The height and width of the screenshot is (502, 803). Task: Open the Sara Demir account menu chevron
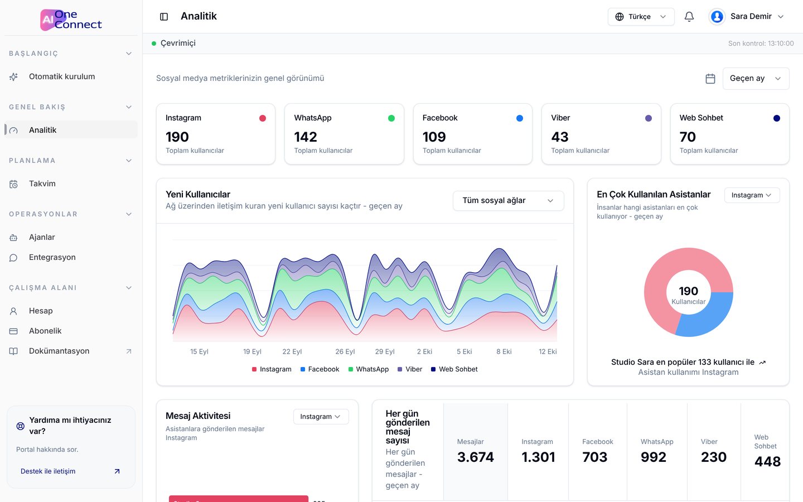[x=781, y=17]
